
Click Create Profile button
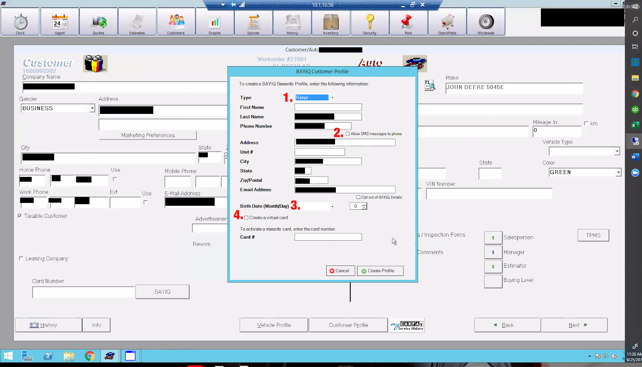pyautogui.click(x=380, y=271)
